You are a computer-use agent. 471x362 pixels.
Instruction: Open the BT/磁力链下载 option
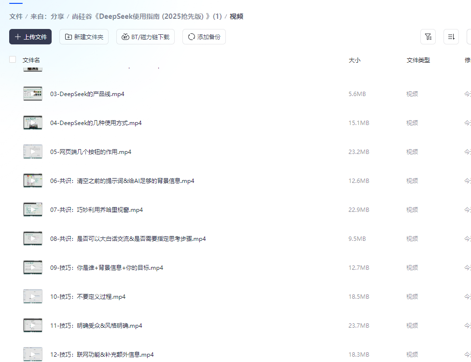tap(145, 37)
